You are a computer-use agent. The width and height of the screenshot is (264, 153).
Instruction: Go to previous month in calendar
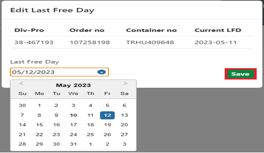pyautogui.click(x=21, y=83)
